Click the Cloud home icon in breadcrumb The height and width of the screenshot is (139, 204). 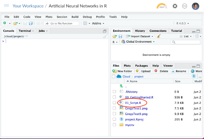[x=119, y=76]
